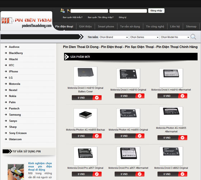
Task: Click the Motorola Droid X mb810 Aftermarket title
Action: pos(171,90)
